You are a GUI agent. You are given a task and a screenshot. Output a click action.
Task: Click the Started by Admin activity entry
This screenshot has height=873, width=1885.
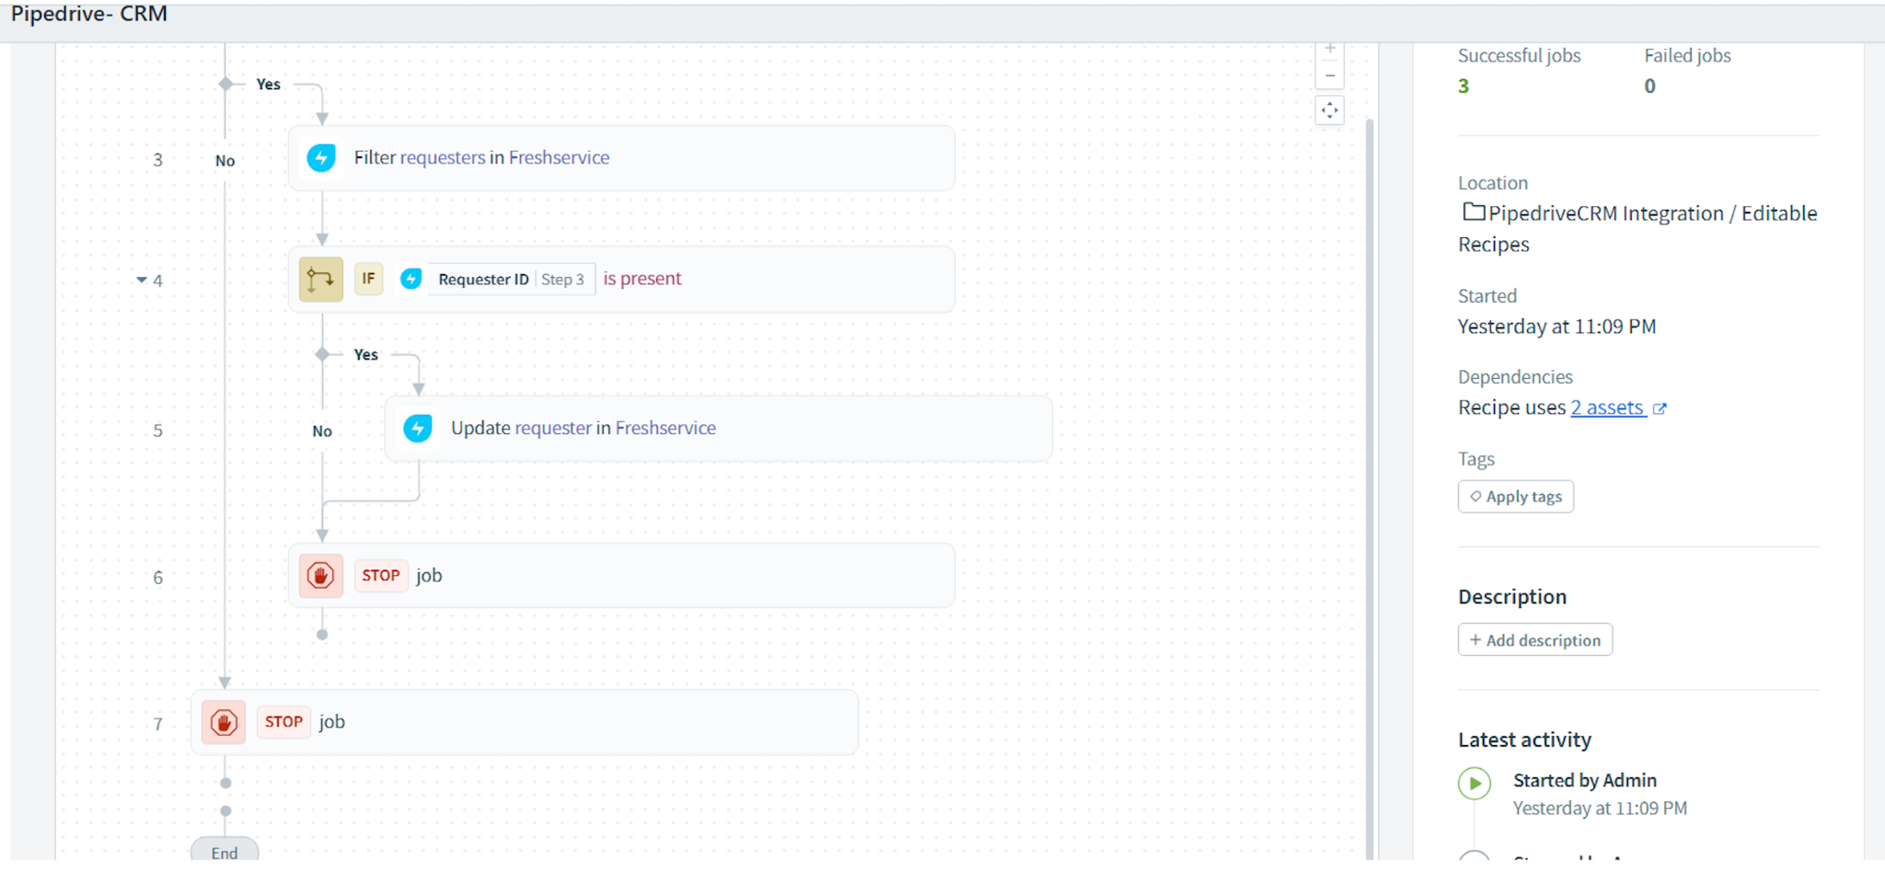1585,781
